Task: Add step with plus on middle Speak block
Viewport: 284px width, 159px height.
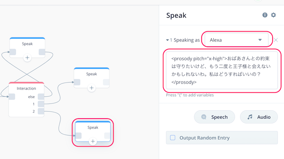Action: (92, 88)
